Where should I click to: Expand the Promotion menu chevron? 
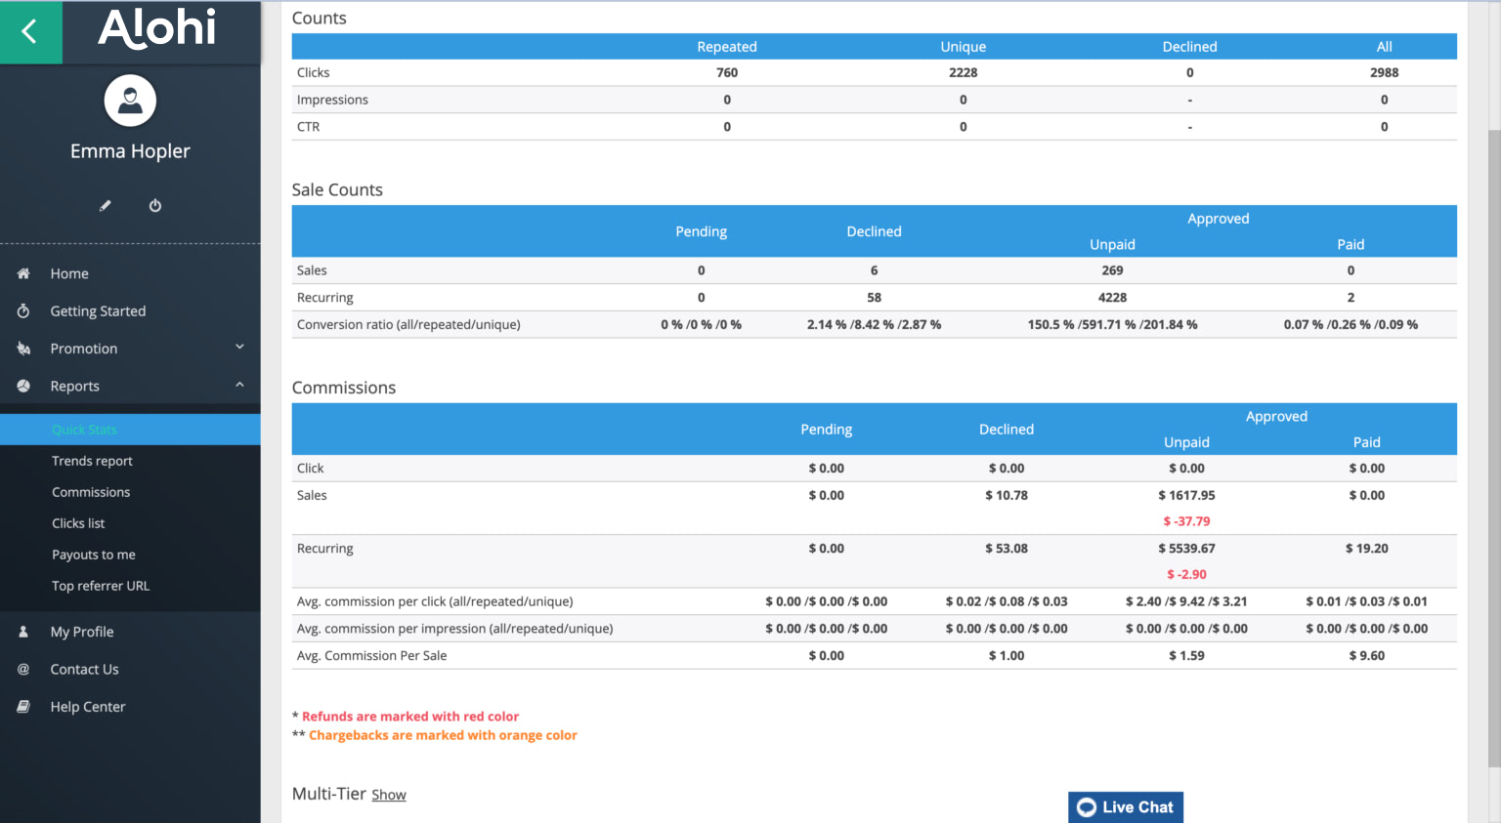[x=239, y=348]
